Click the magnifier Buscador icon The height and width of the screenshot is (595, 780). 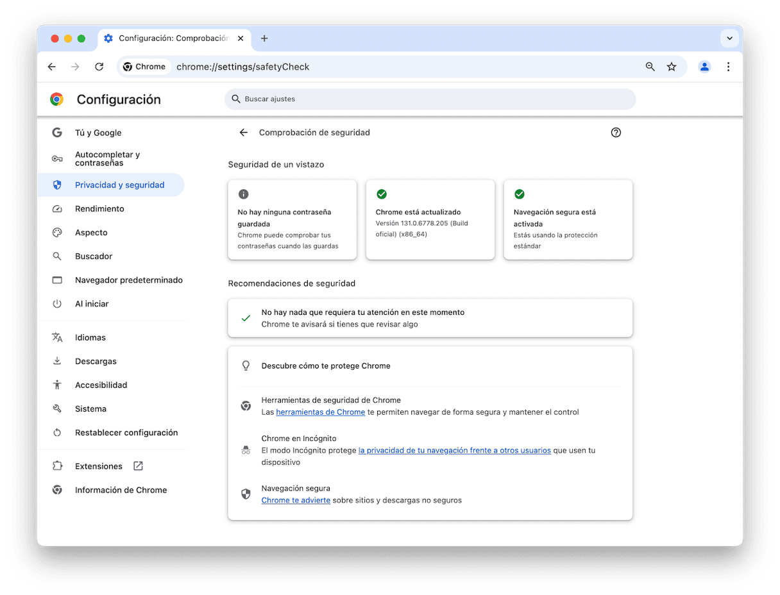coord(57,256)
